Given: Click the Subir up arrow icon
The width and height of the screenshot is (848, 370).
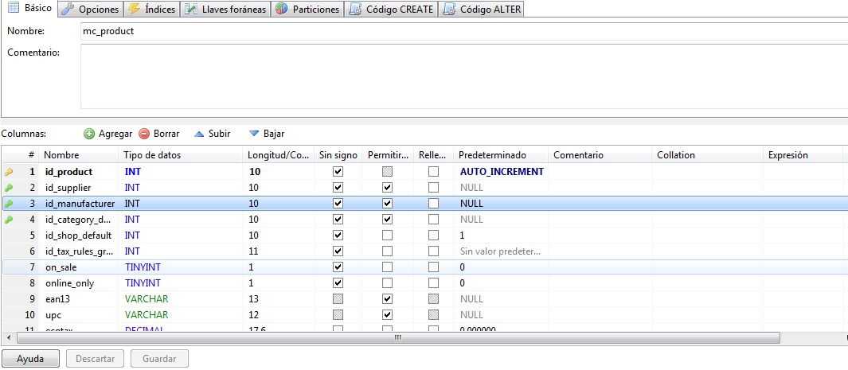Looking at the screenshot, I should tap(199, 134).
